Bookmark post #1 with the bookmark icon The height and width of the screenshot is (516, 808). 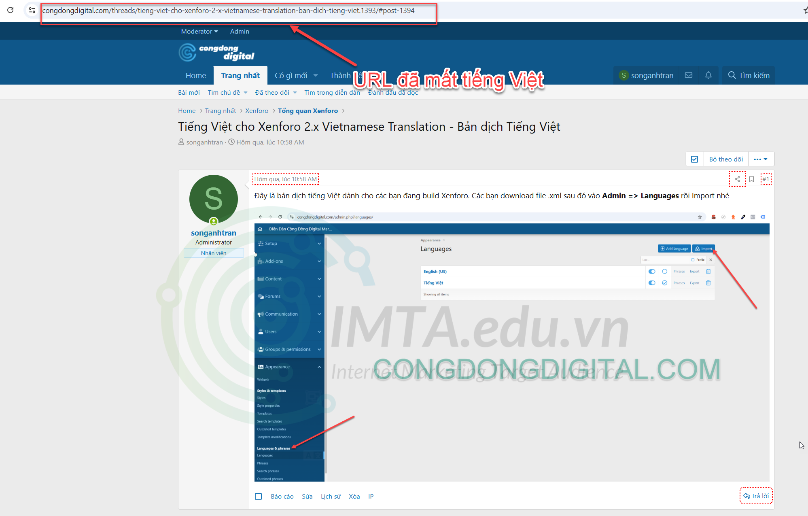pyautogui.click(x=751, y=179)
